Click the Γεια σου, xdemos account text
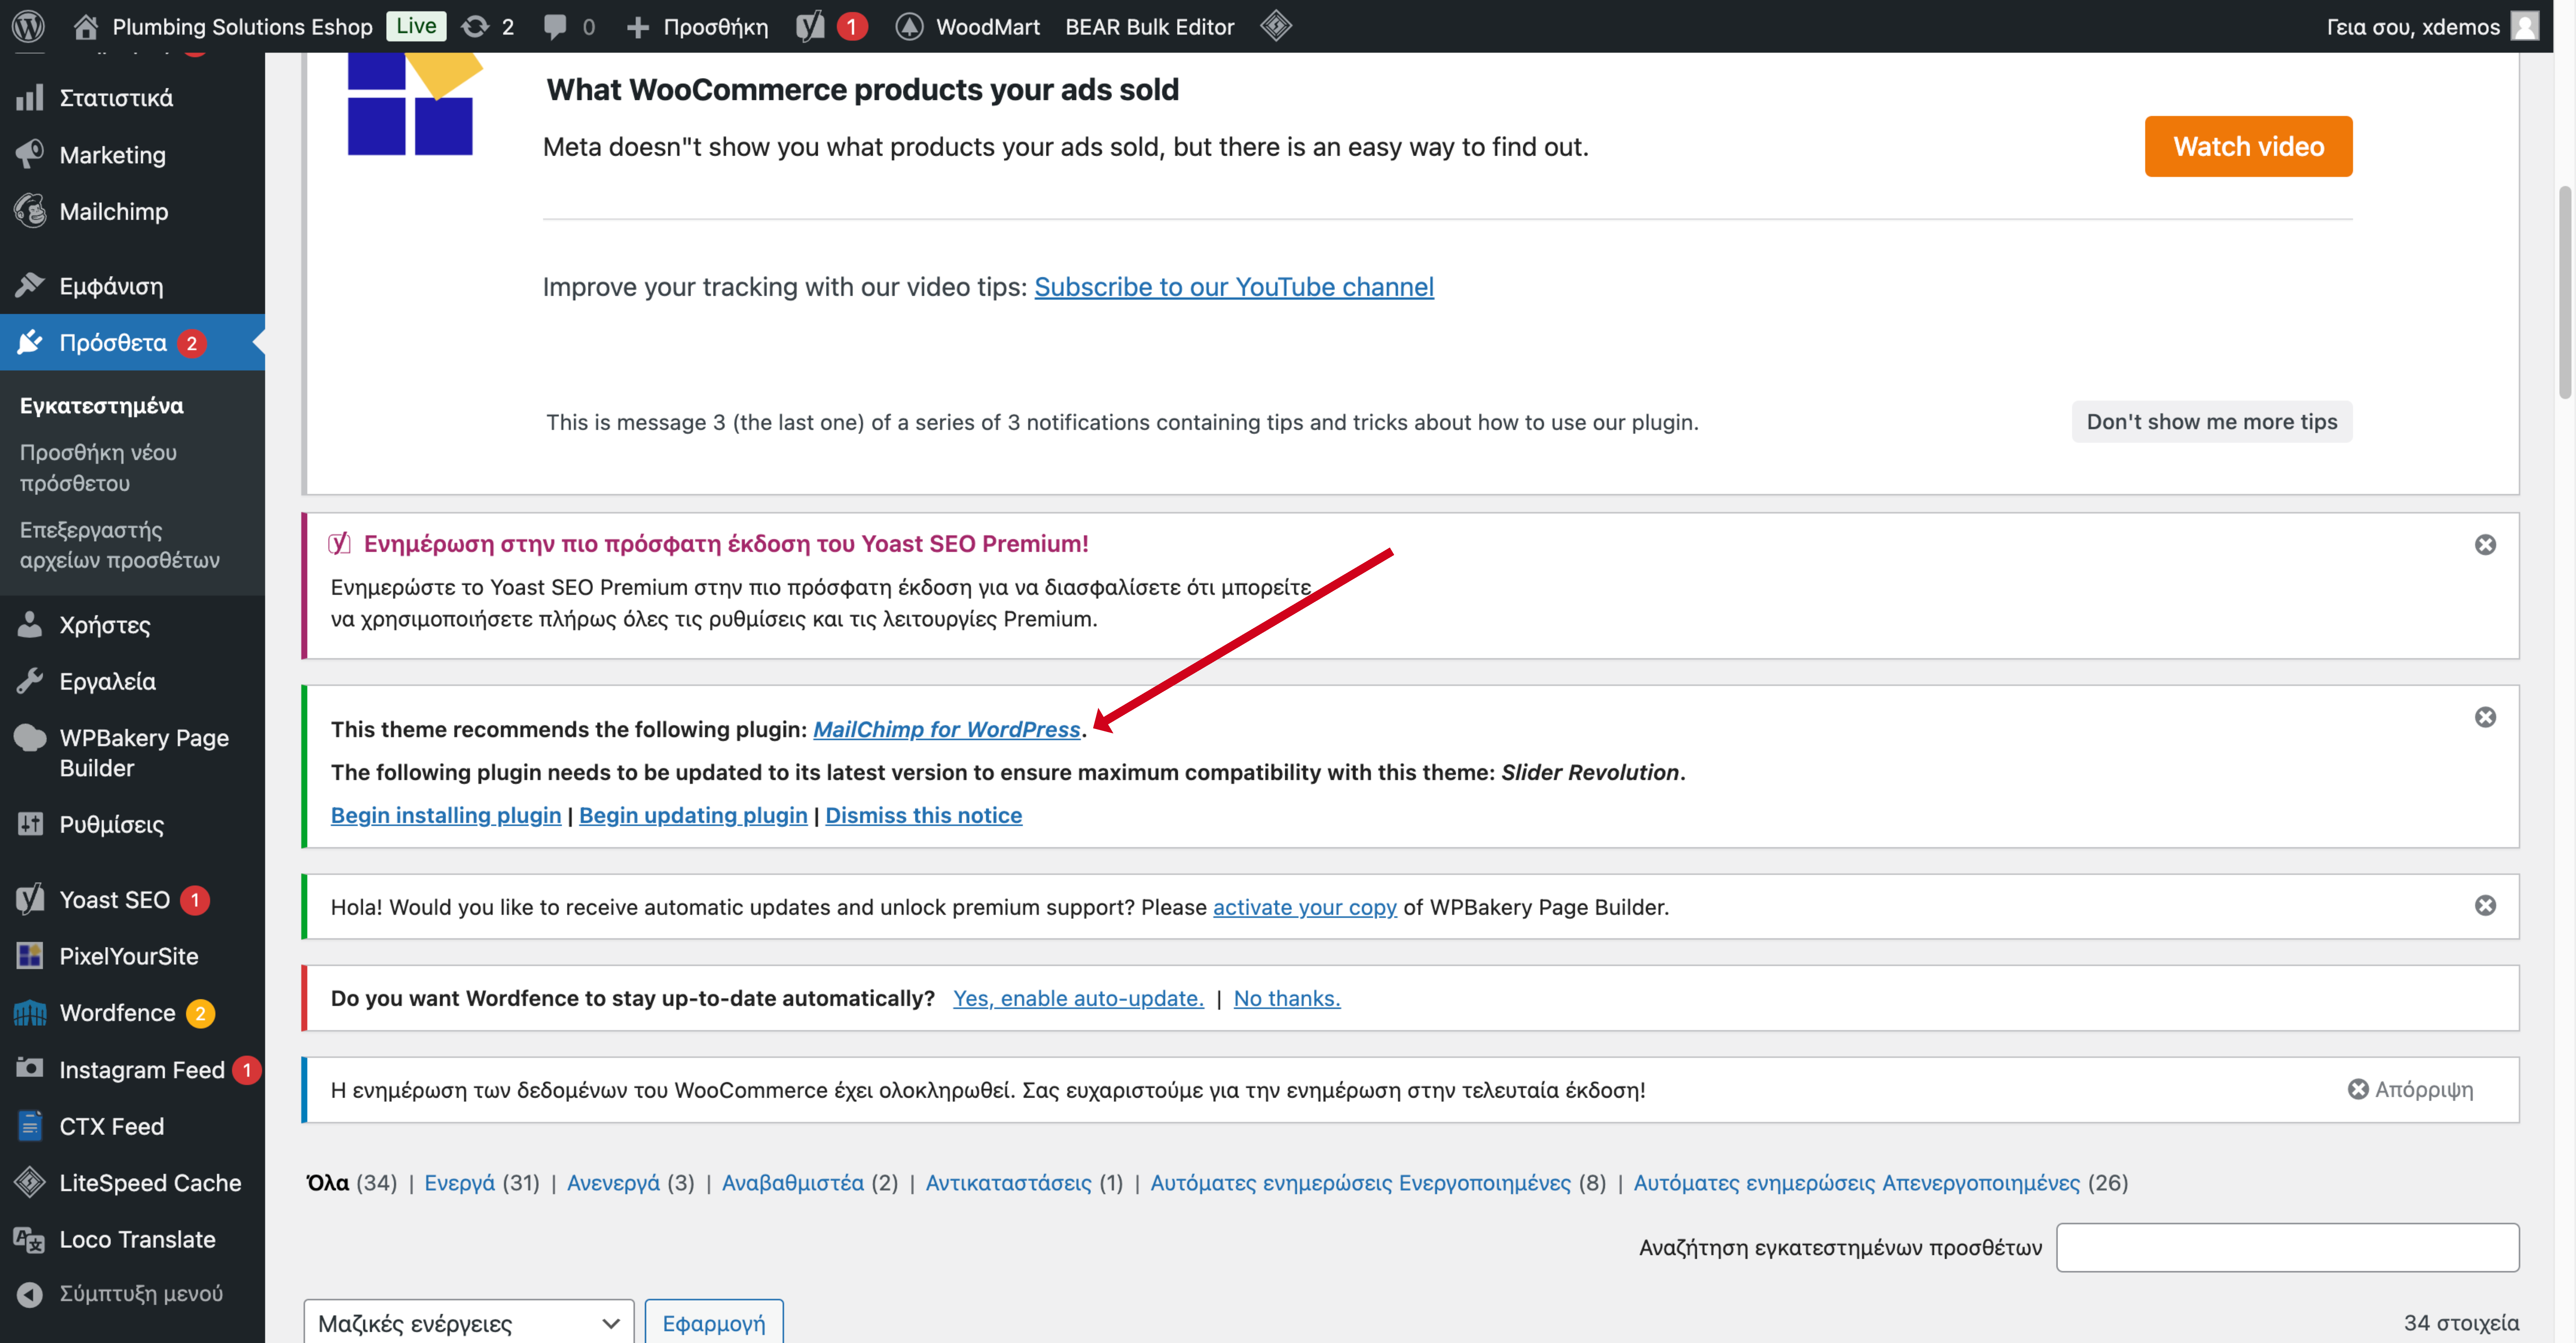The image size is (2576, 1343). [2413, 27]
